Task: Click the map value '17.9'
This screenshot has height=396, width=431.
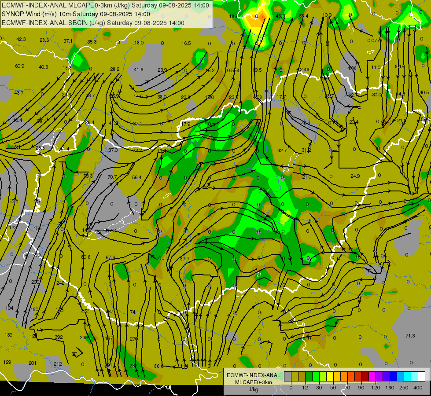Action: point(186,124)
